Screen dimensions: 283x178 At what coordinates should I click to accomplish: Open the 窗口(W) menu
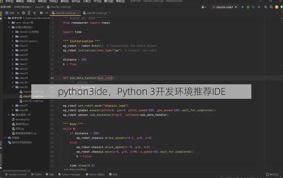pyautogui.click(x=109, y=1)
